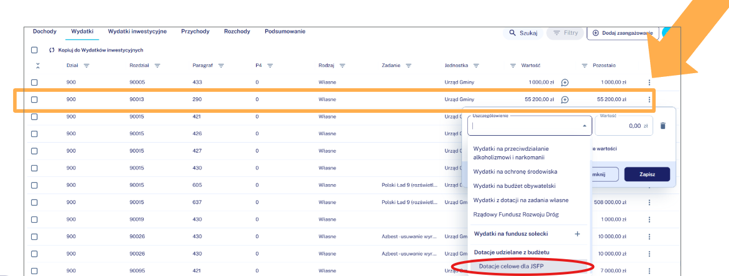Click the add-comment icon in row 90013
The height and width of the screenshot is (276, 729).
pos(565,99)
